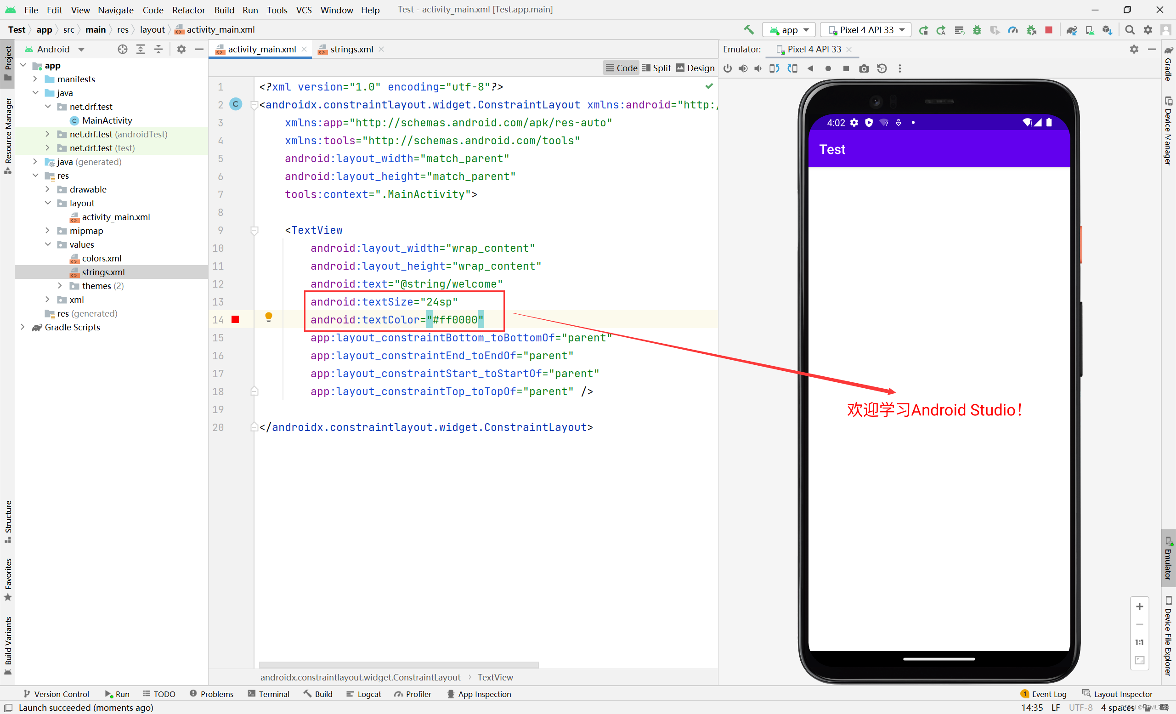The image size is (1176, 714).
Task: Open the Pixel 4 API 33 device dropdown
Action: tap(866, 29)
